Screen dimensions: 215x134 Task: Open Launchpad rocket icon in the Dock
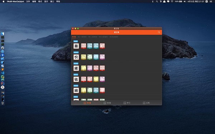(3, 48)
